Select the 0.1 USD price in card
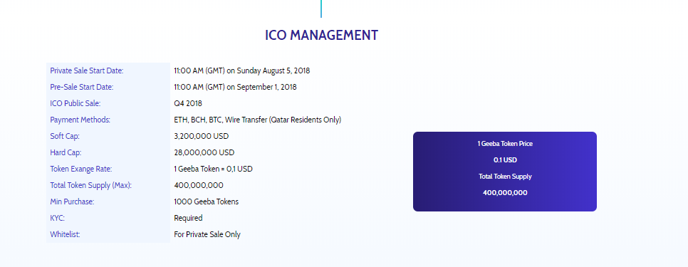This screenshot has width=688, height=267. [x=505, y=160]
